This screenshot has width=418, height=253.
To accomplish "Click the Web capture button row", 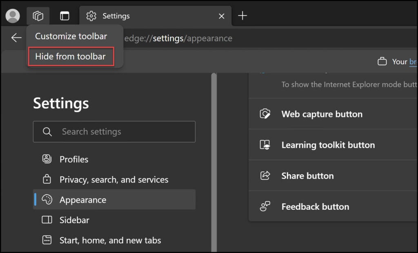I will 333,114.
